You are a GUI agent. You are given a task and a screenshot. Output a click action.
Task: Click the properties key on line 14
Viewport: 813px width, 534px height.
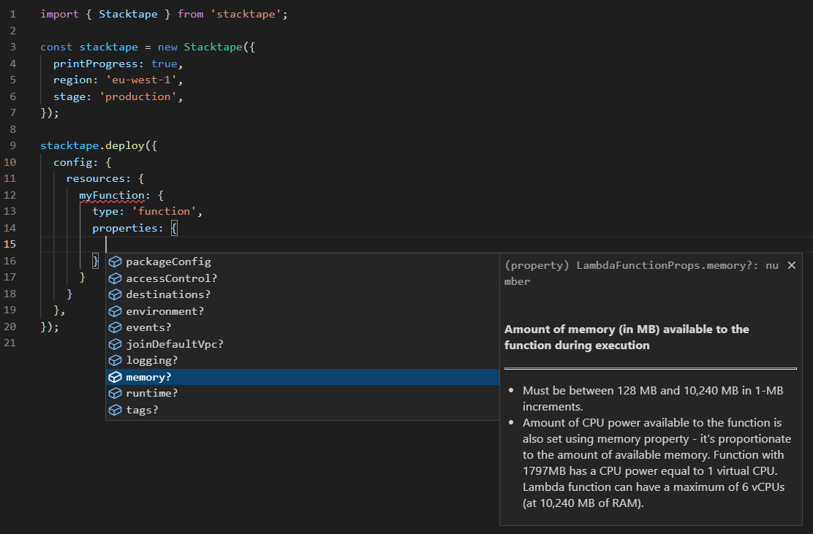click(x=125, y=228)
